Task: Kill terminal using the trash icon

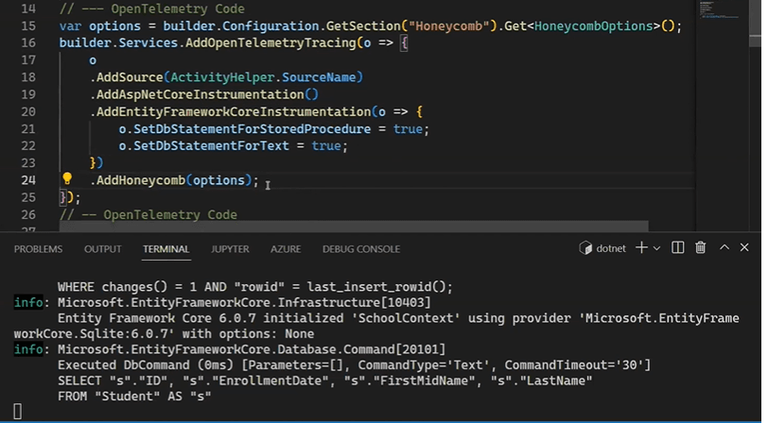Action: [x=701, y=248]
